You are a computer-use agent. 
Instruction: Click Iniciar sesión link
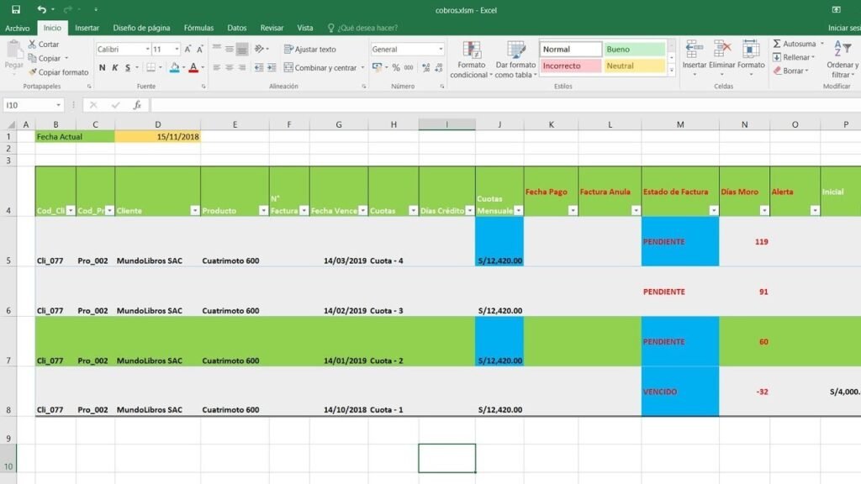point(843,28)
